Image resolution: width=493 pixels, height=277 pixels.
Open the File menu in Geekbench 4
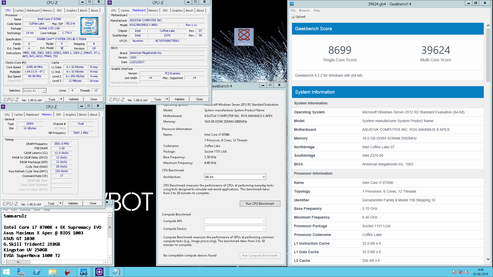[x=293, y=11]
